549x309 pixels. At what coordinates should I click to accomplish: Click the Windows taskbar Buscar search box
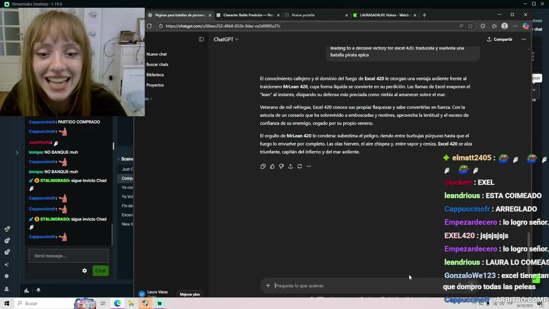[43, 303]
